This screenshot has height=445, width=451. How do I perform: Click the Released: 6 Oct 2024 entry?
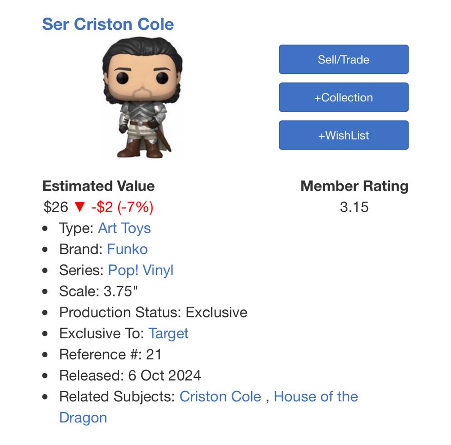pyautogui.click(x=130, y=375)
